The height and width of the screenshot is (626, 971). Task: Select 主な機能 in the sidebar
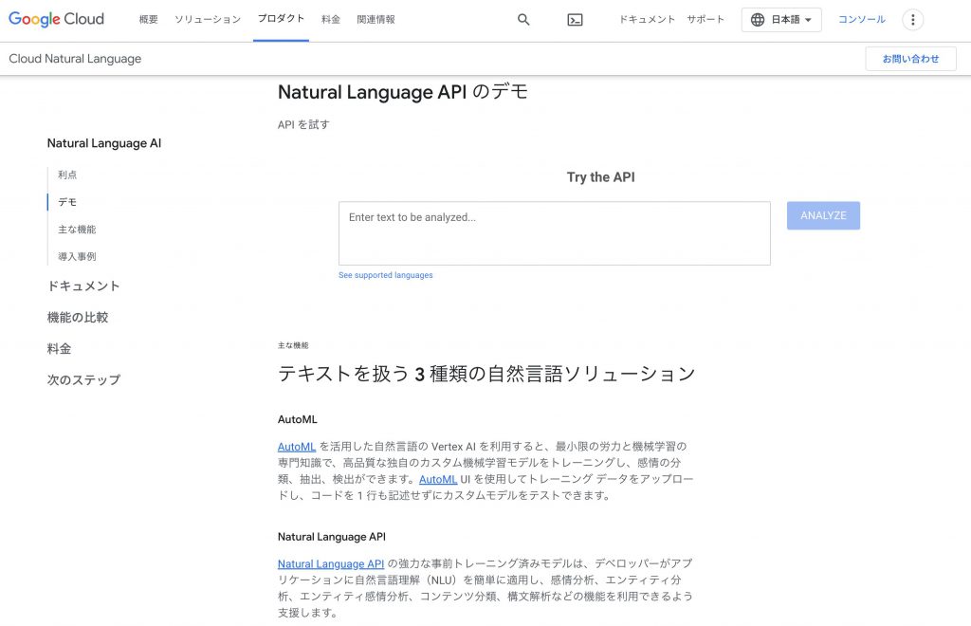[77, 230]
